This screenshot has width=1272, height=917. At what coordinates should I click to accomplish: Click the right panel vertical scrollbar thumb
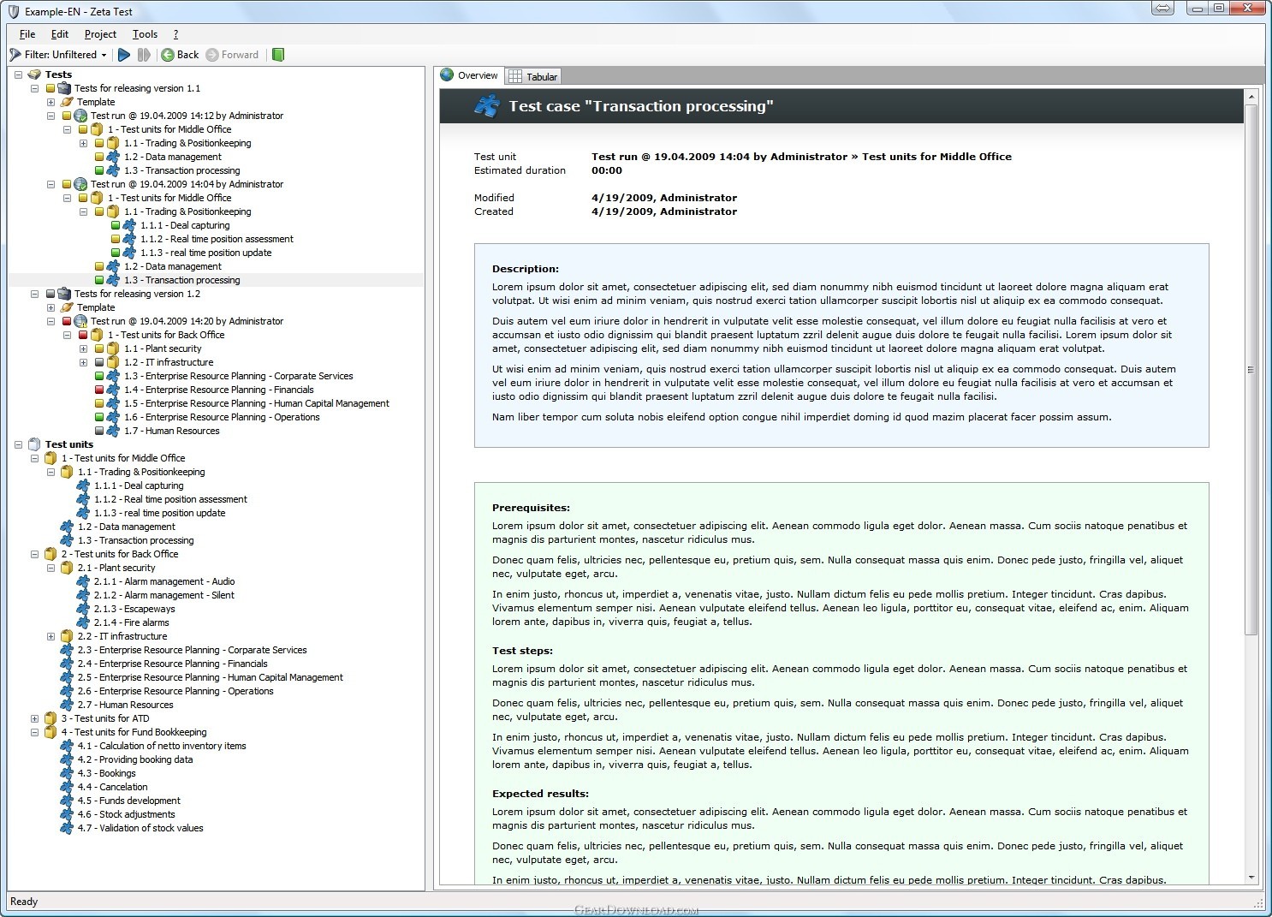pyautogui.click(x=1251, y=370)
